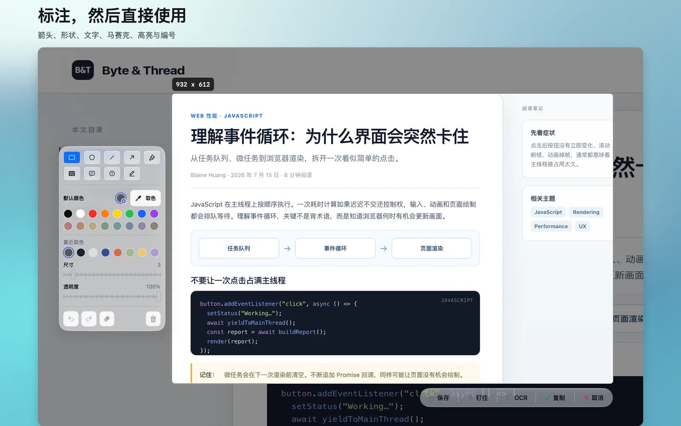This screenshot has width=681, height=426.
Task: Select the eraser button
Action: [107, 319]
